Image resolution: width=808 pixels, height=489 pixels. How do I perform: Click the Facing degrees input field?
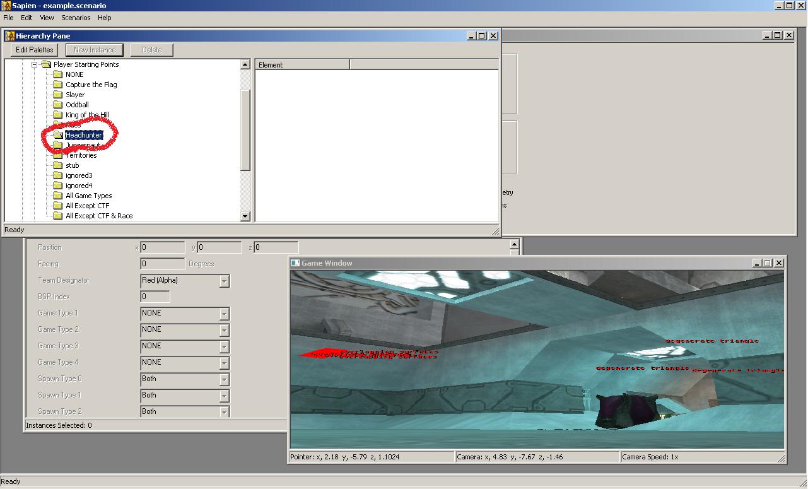(x=163, y=264)
